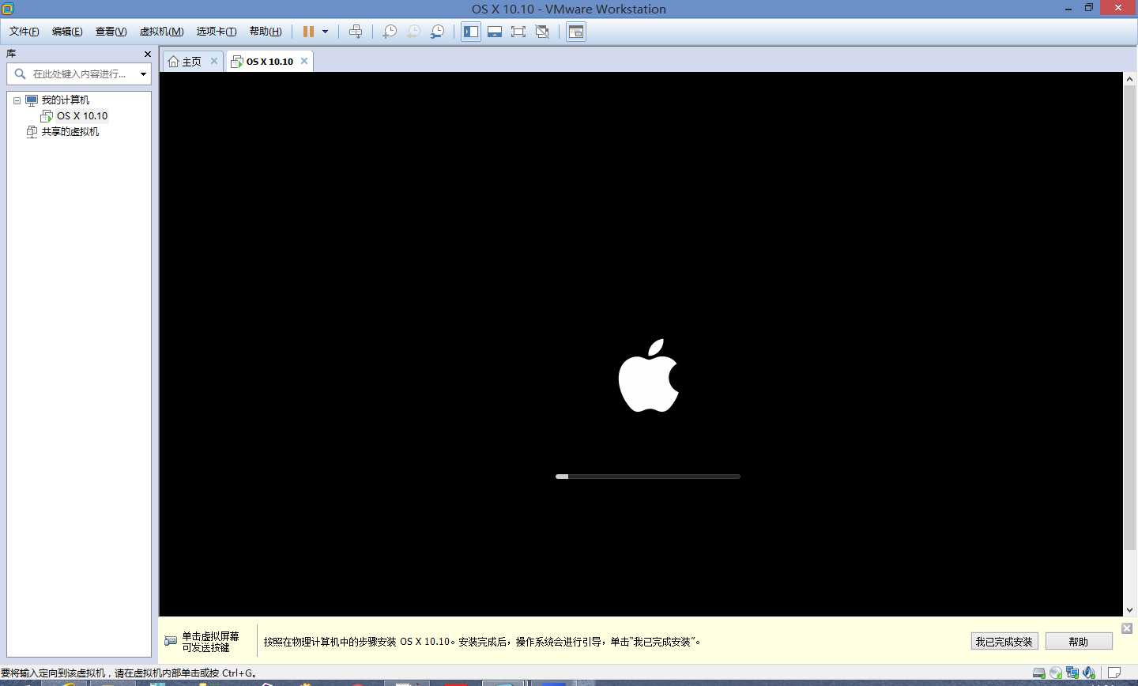The height and width of the screenshot is (686, 1138).
Task: Open the power options dropdown arrow beside pause
Action: pos(325,32)
